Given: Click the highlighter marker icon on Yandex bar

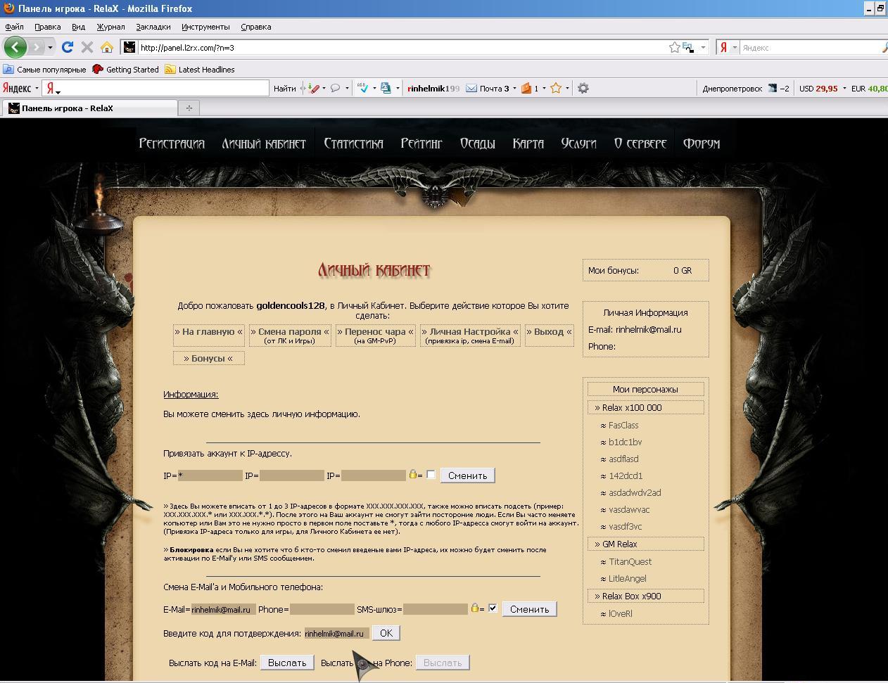Looking at the screenshot, I should pyautogui.click(x=313, y=88).
